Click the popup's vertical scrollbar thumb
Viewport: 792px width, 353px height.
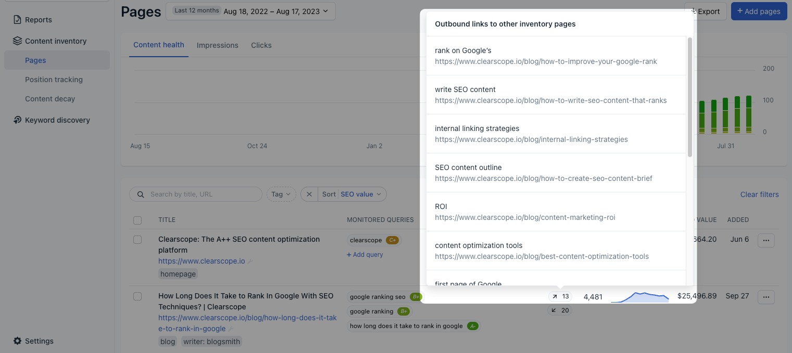click(690, 97)
